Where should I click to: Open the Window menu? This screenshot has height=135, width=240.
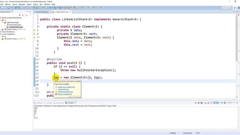pyautogui.click(x=47, y=4)
